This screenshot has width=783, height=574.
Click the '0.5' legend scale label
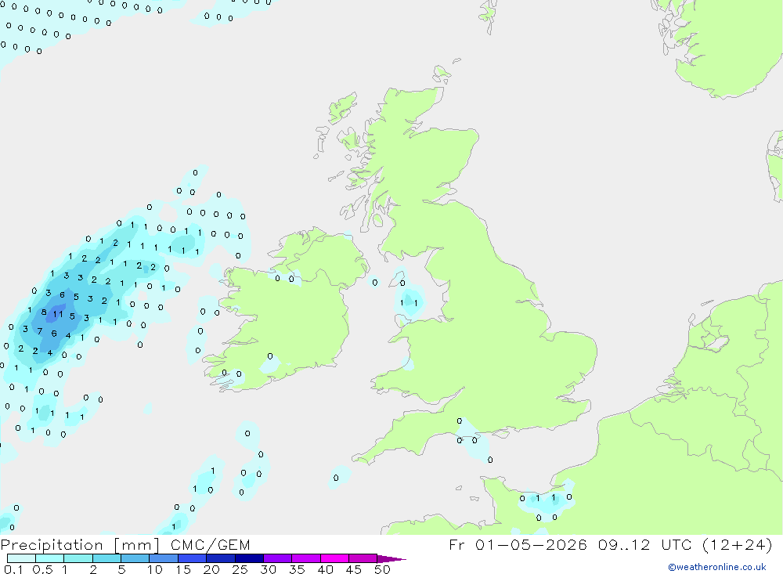tap(42, 569)
